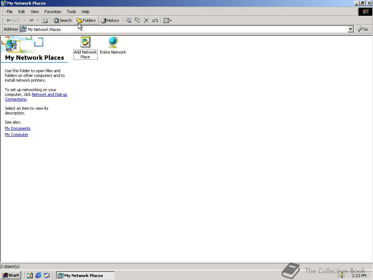Click the Forward arrow button
The height and width of the screenshot is (280, 373).
(x=31, y=20)
